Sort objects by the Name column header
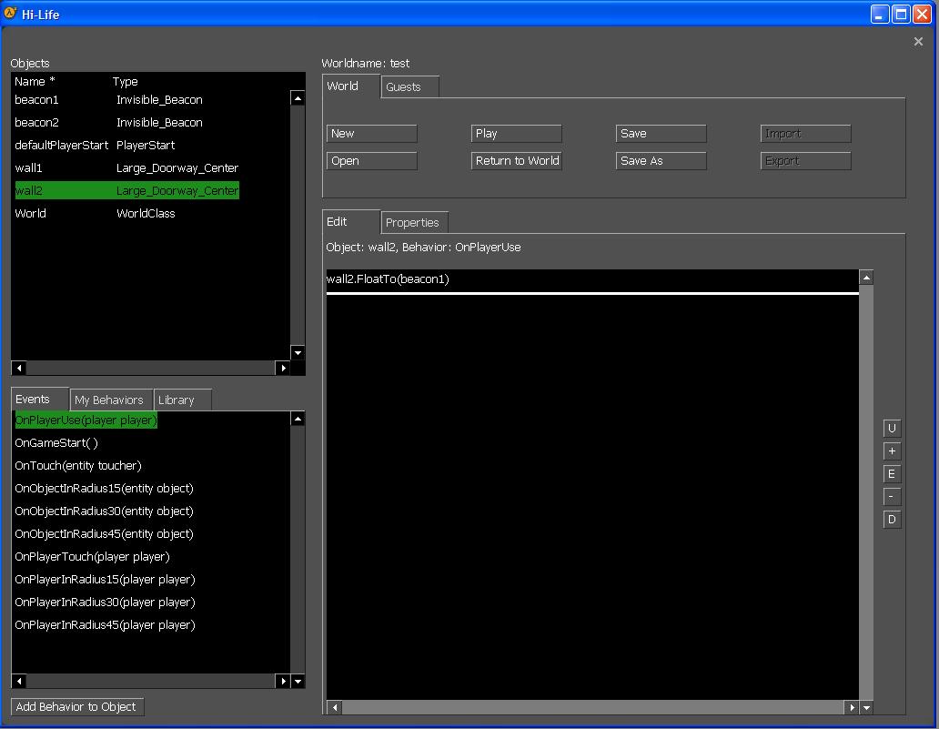The height and width of the screenshot is (729, 939). pos(35,82)
